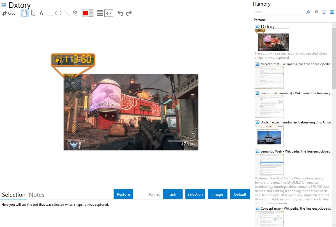Screen dimensions: 336x227
Task: Open the line width 4 dropdown
Action: [x=109, y=13]
